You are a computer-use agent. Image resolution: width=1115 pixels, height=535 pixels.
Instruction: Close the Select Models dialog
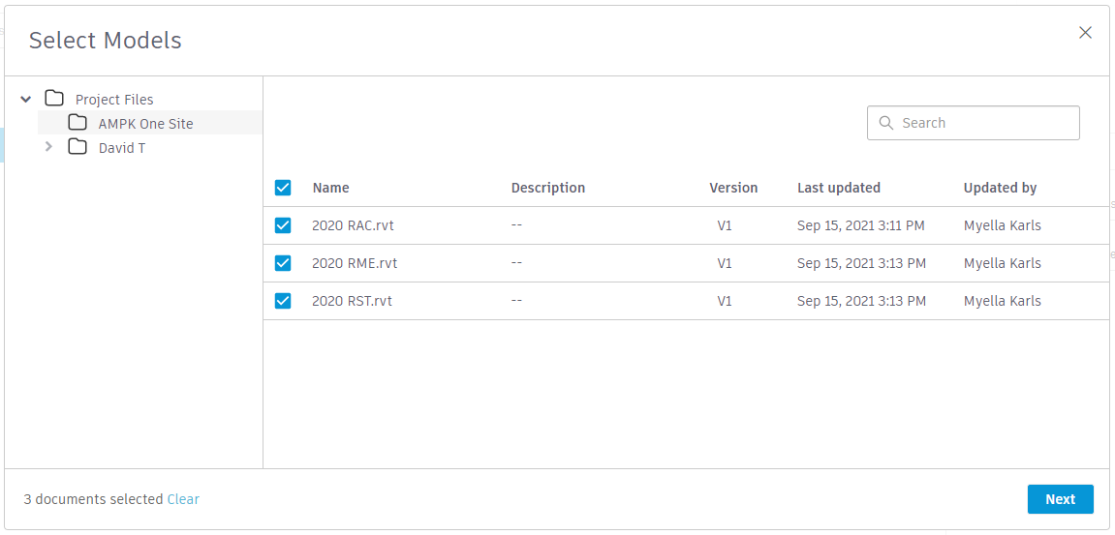[1085, 33]
